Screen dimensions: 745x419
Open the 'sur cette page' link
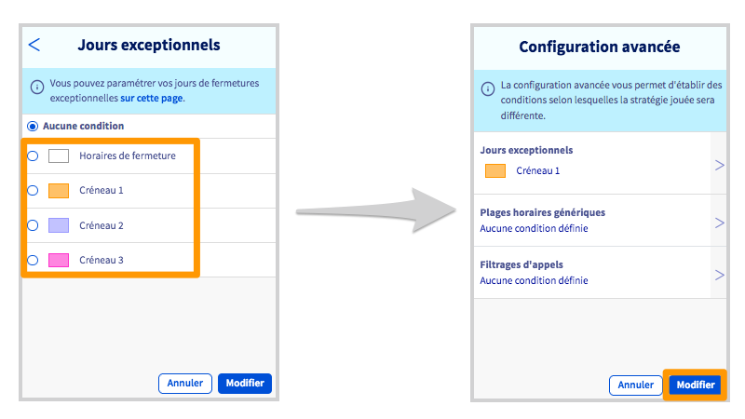pyautogui.click(x=152, y=98)
